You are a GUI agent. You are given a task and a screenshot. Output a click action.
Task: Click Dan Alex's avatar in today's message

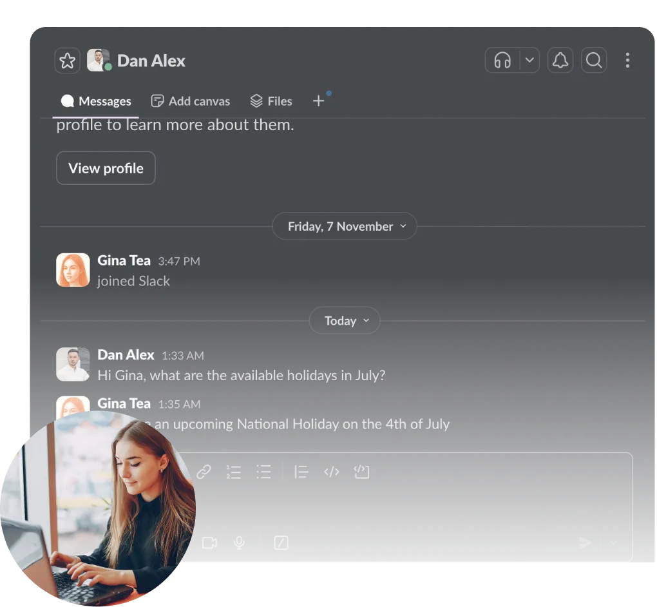tap(73, 364)
